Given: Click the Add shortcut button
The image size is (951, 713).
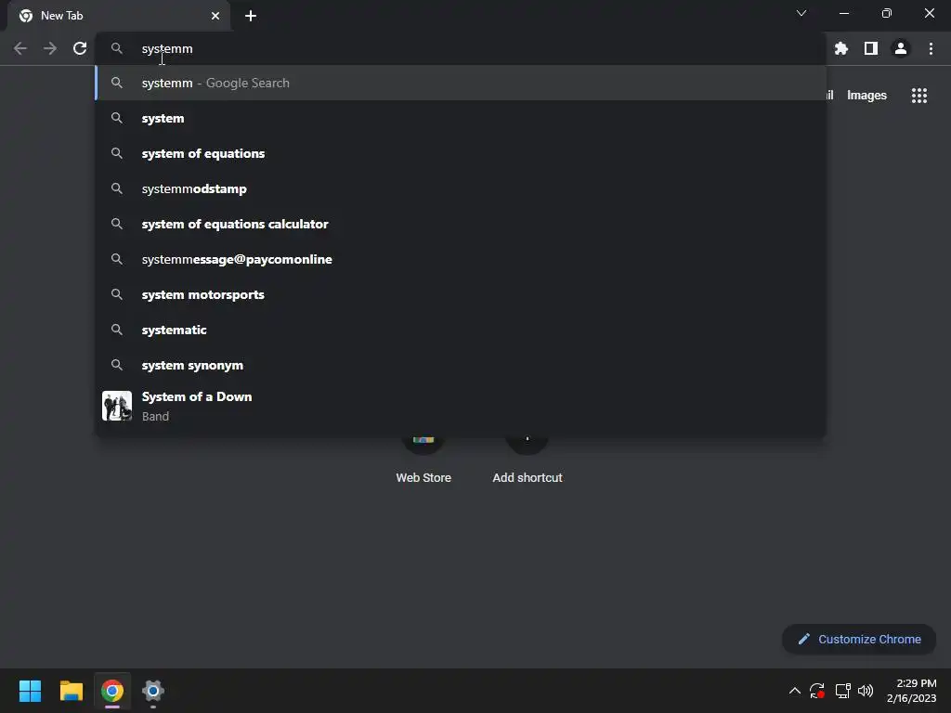Looking at the screenshot, I should tap(528, 460).
